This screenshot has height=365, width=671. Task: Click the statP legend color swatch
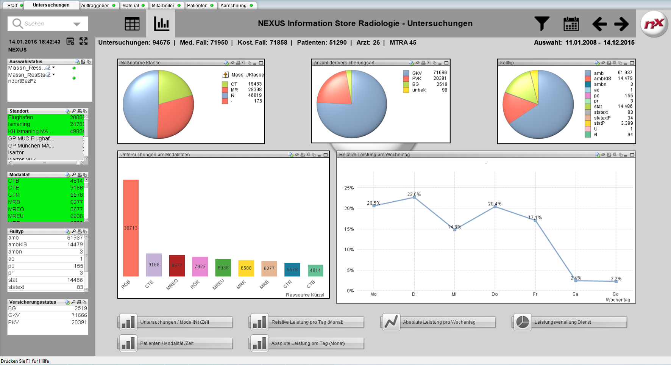coord(588,123)
